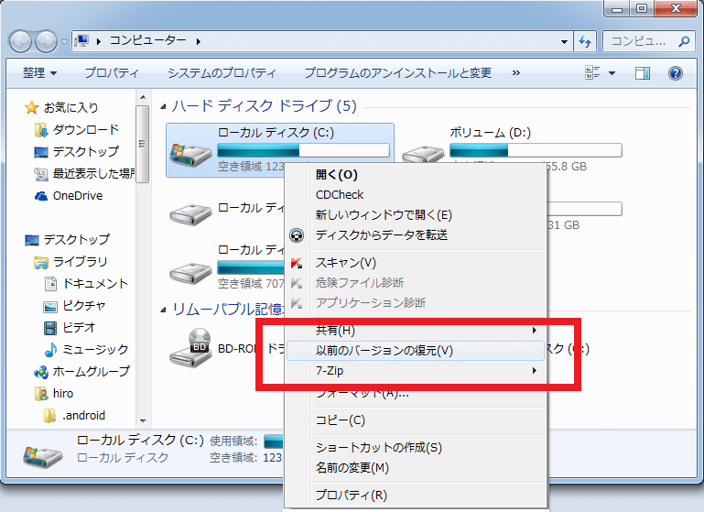Choose 以前のバージョンの復元(V) in context menu

pyautogui.click(x=384, y=351)
